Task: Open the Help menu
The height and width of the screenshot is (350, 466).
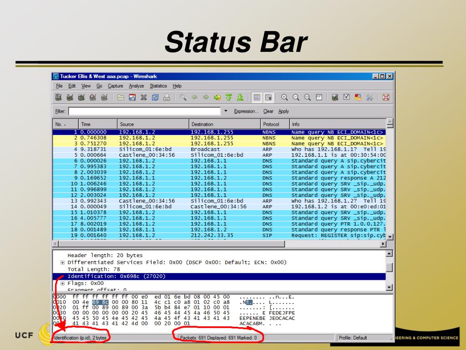Action: tap(177, 86)
